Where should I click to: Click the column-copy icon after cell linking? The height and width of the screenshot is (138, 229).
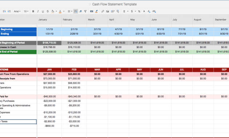pos(118,11)
